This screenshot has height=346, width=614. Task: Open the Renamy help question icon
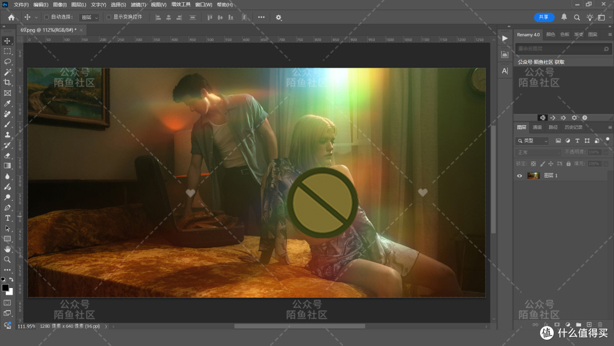(584, 118)
